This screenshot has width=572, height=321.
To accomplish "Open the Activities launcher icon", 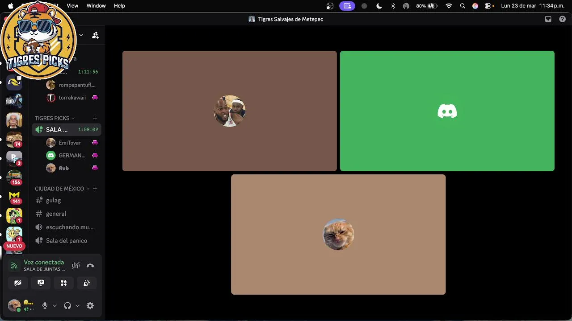I will (x=63, y=283).
